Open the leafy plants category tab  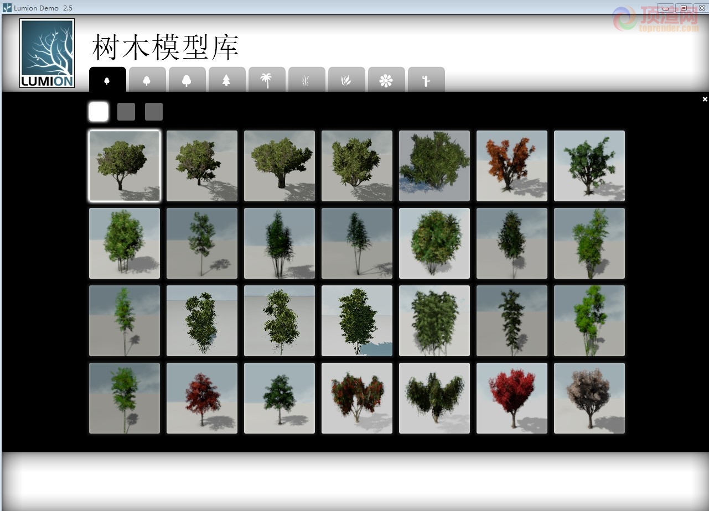coord(346,80)
